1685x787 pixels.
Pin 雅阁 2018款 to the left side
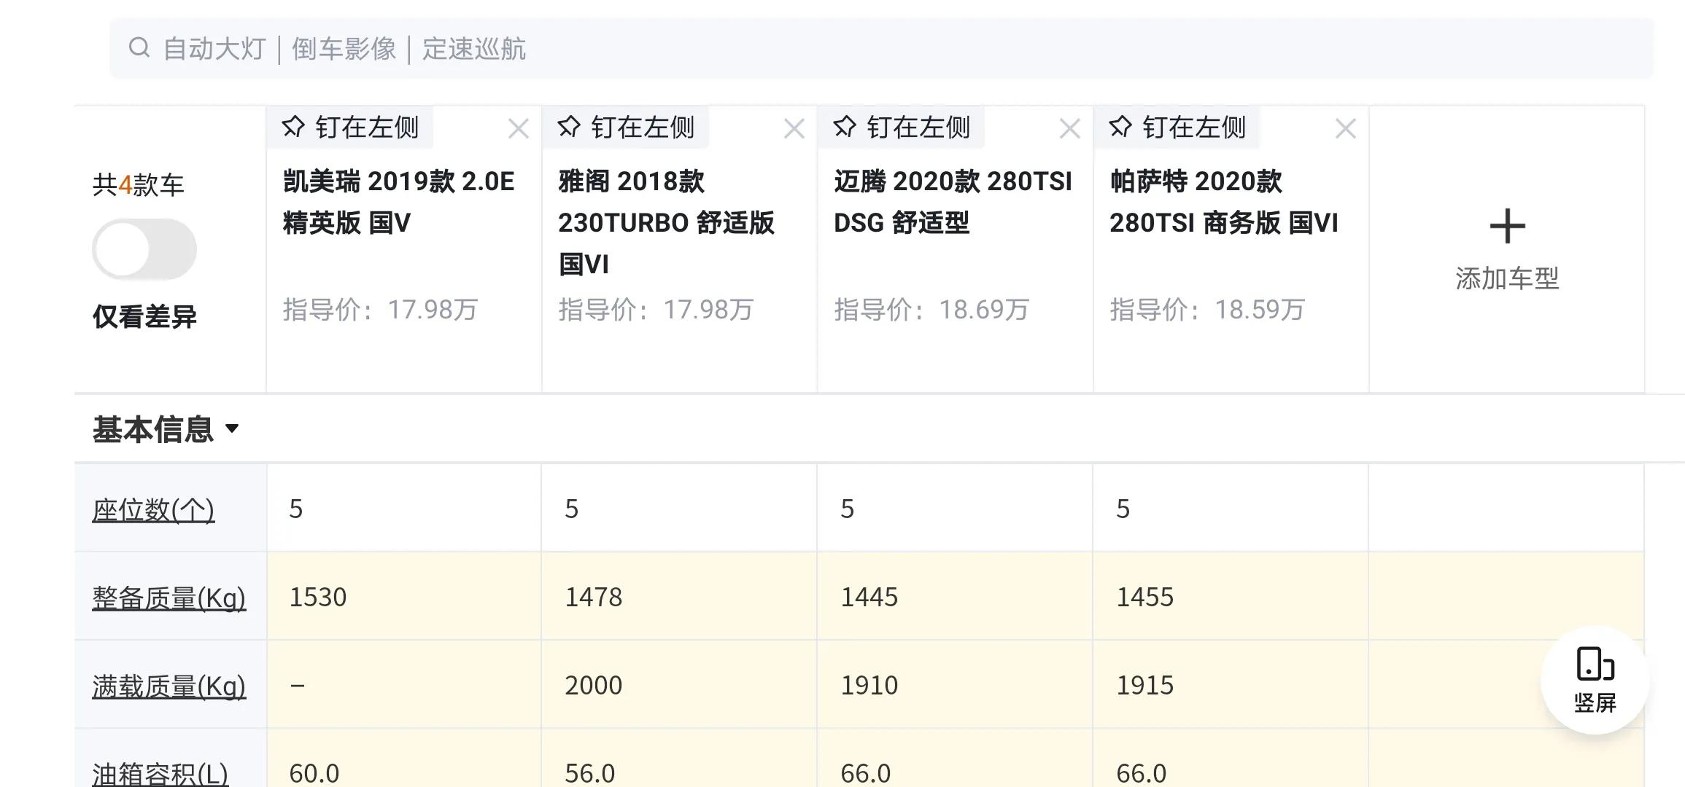coord(626,127)
